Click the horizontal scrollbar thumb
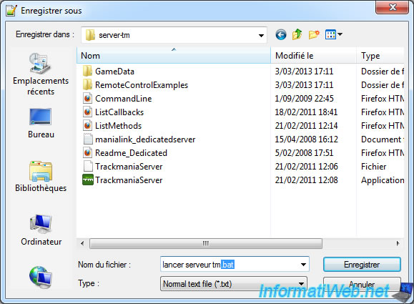 (206, 243)
